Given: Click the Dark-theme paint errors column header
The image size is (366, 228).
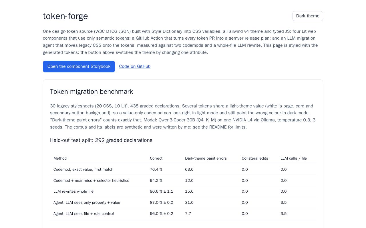Looking at the screenshot, I should coord(206,158).
